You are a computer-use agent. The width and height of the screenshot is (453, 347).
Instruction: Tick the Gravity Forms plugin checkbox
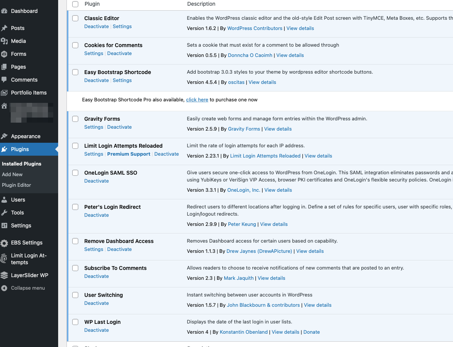pyautogui.click(x=75, y=119)
